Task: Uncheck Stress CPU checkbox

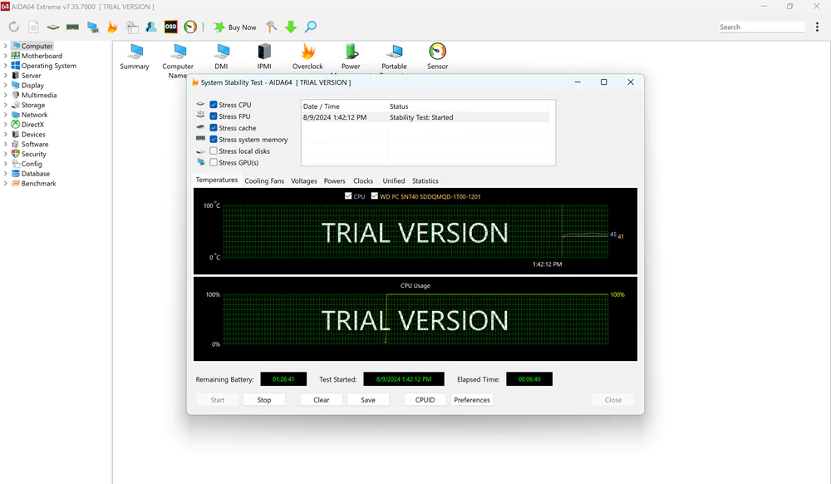Action: (214, 105)
